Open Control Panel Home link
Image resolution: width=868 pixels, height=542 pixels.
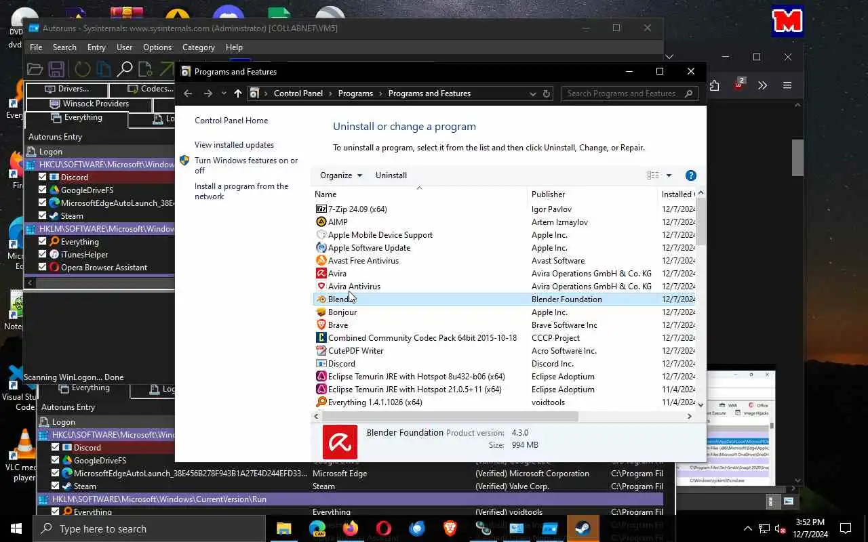click(231, 121)
